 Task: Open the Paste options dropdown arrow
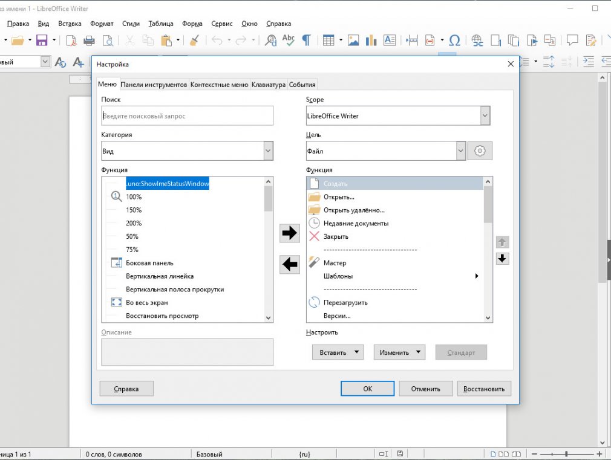[178, 40]
